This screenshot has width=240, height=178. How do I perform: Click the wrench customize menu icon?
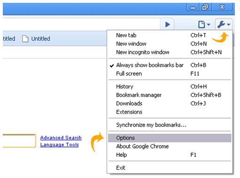tap(221, 24)
